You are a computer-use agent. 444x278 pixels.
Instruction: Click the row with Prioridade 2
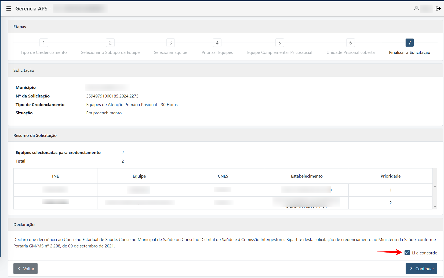223,203
